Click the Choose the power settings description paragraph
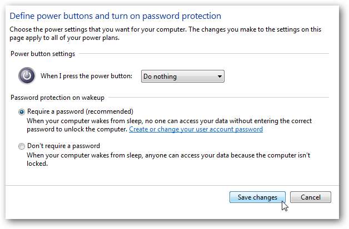Viewport: 349px width, 229px height. 167,33
